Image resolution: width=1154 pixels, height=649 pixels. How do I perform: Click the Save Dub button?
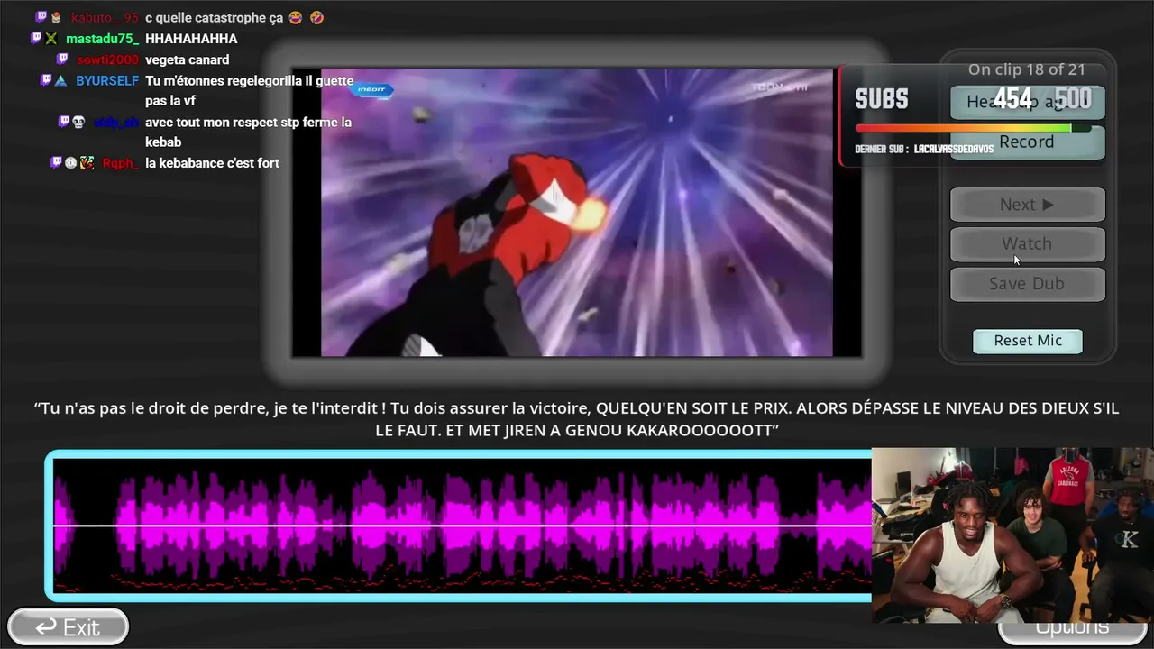[x=1027, y=283]
